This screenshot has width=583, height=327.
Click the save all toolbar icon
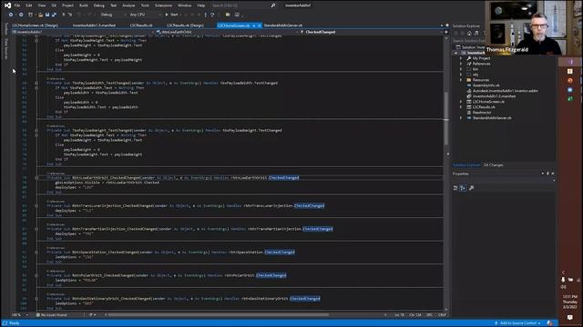click(55, 15)
